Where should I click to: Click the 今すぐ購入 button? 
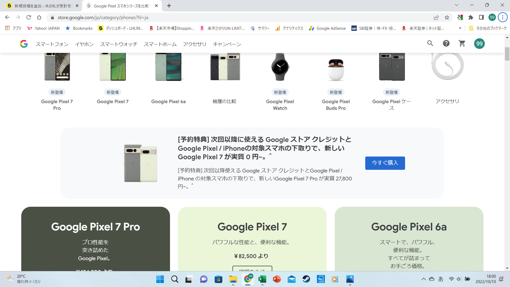(x=385, y=163)
